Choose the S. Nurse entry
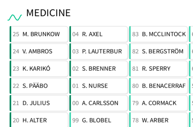Screen dimensions: 193x127 tap(99, 86)
